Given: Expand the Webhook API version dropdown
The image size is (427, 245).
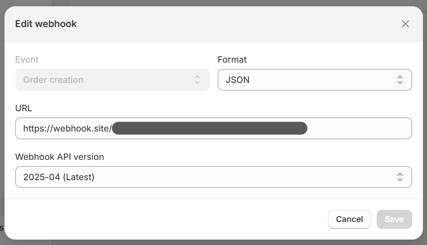Looking at the screenshot, I should (x=213, y=177).
